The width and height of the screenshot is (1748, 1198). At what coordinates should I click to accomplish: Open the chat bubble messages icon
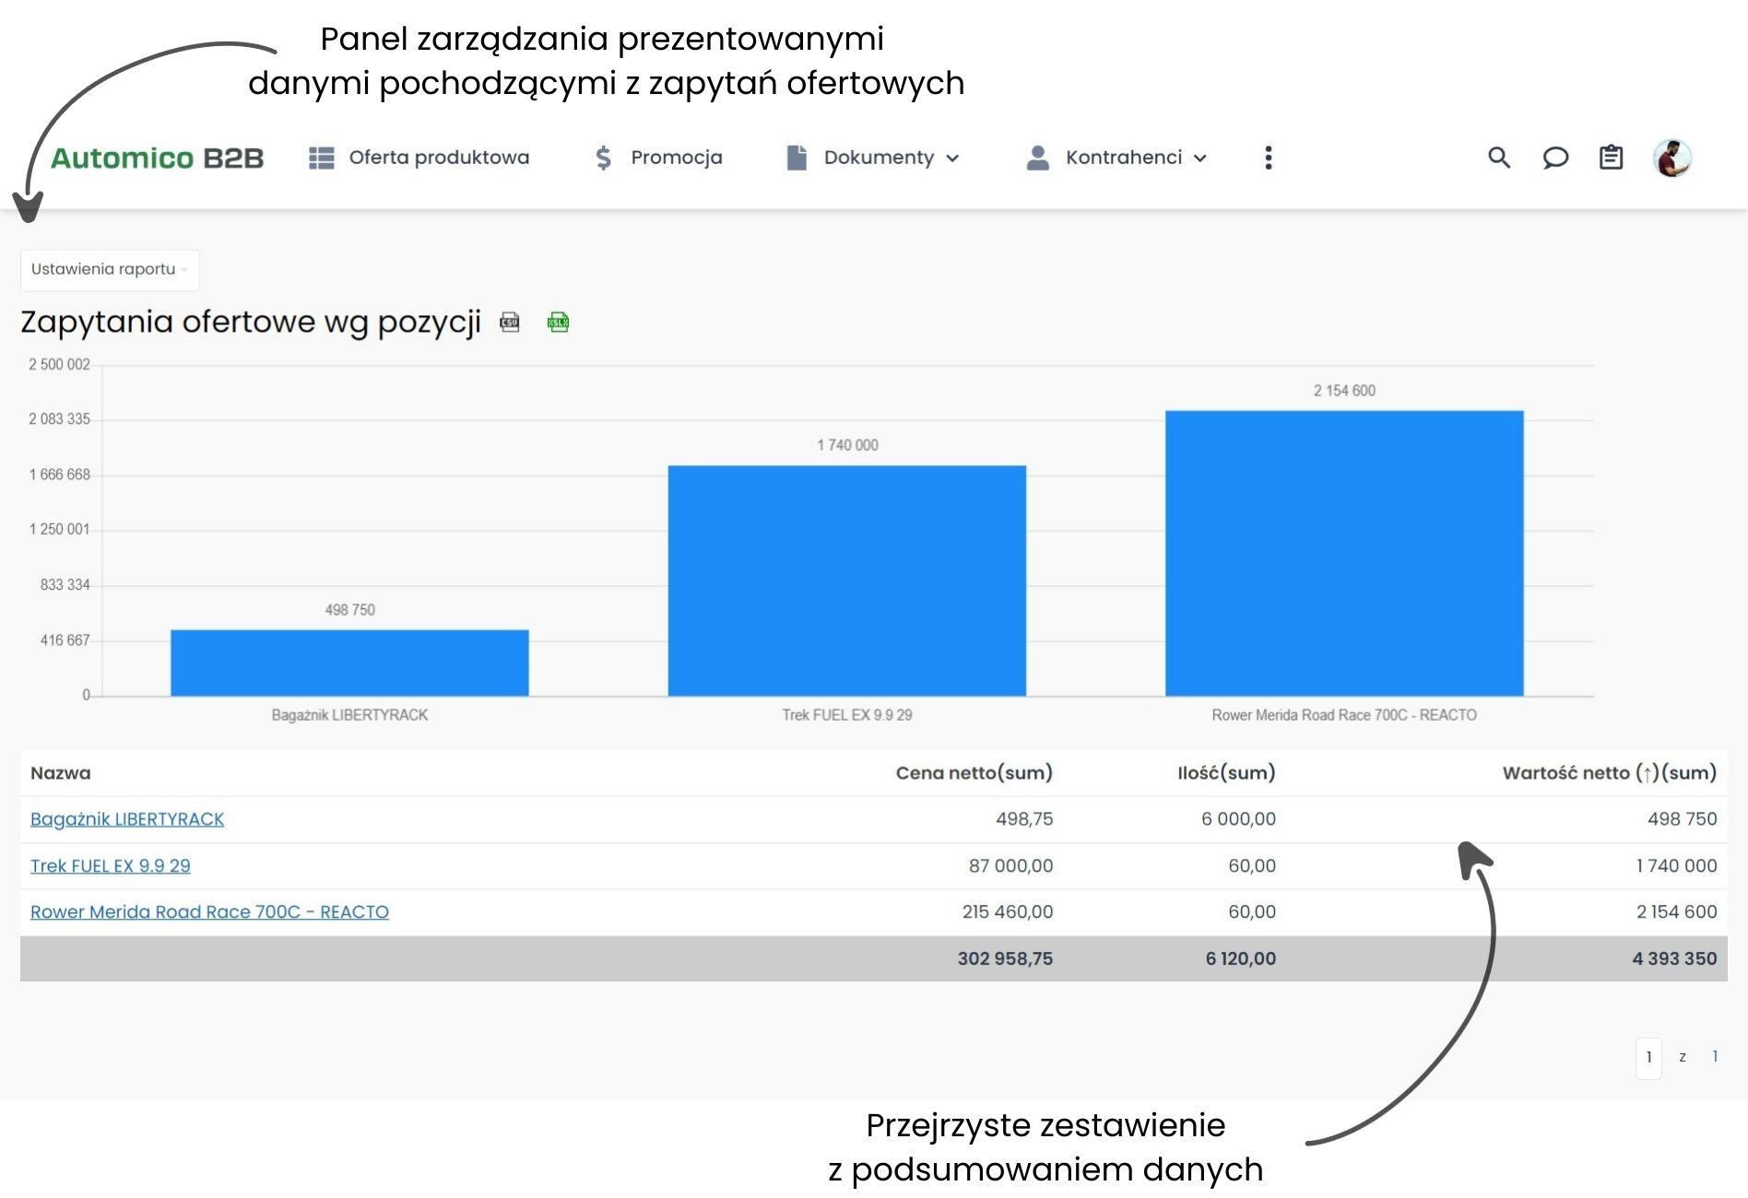point(1555,158)
